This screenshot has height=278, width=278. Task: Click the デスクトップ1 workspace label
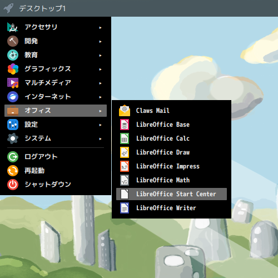click(x=42, y=8)
